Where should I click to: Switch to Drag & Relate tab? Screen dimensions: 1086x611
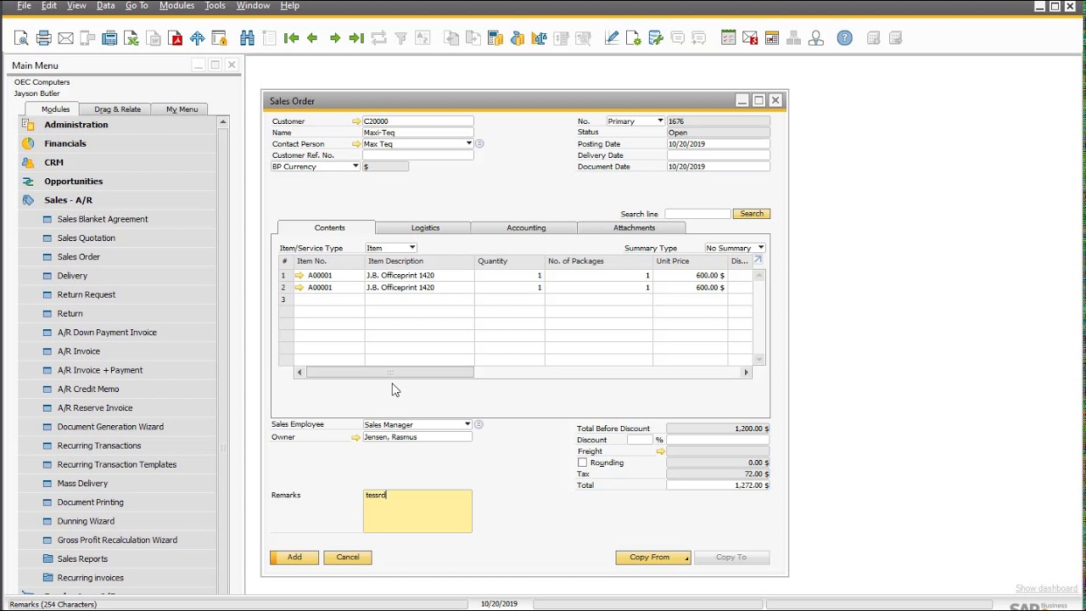[117, 109]
